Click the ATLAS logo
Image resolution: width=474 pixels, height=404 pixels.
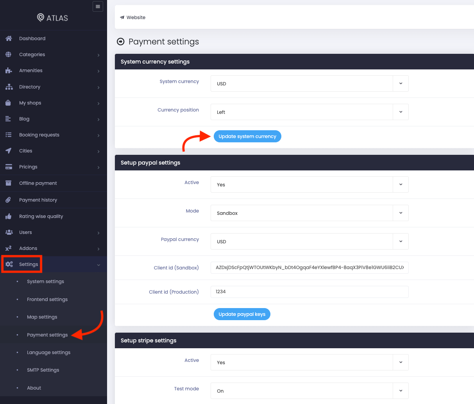52,18
